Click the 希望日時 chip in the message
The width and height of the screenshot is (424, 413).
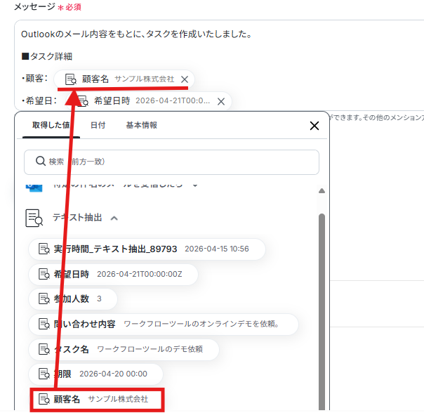148,101
